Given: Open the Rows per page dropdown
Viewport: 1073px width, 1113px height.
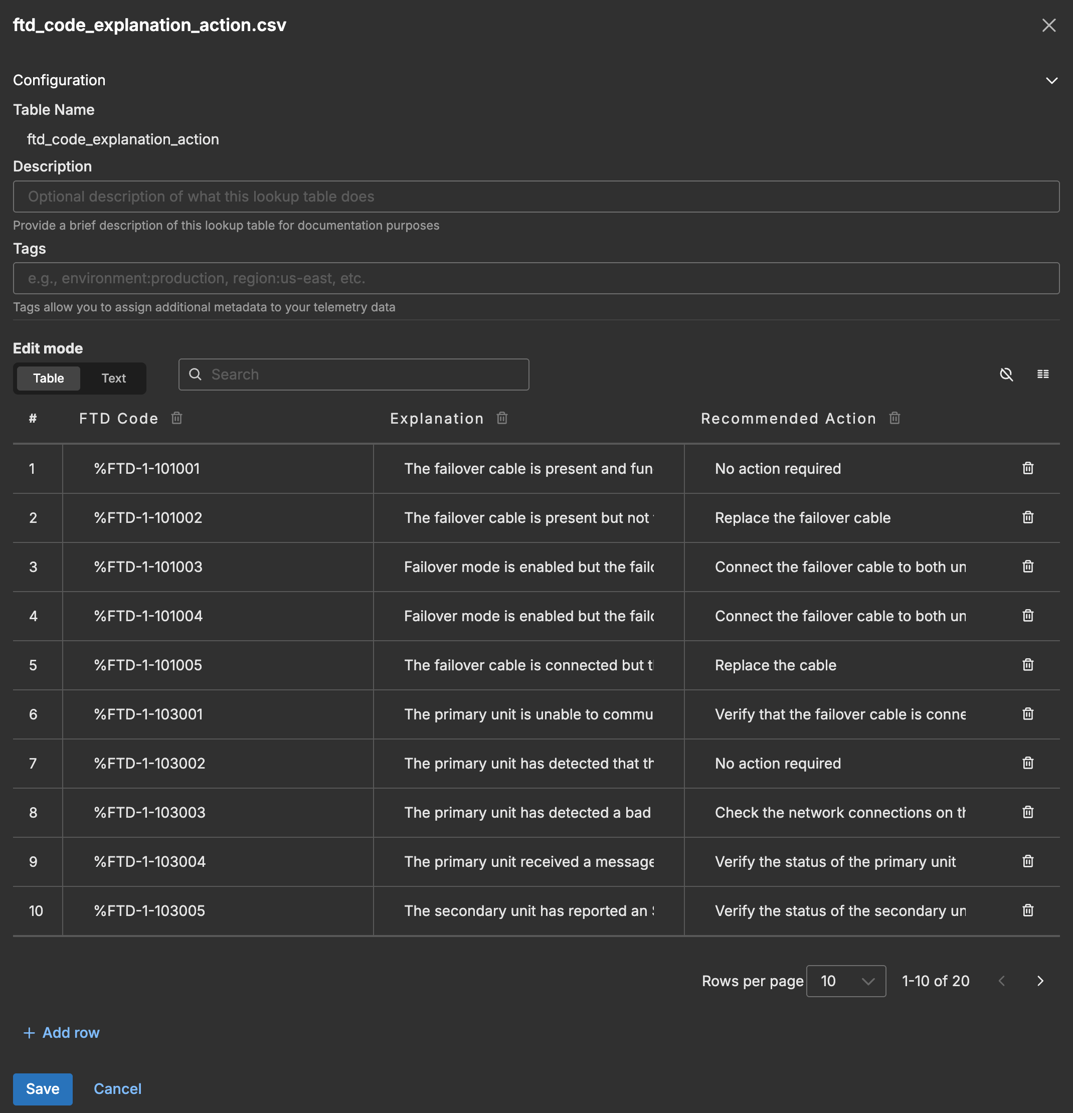Looking at the screenshot, I should point(846,981).
